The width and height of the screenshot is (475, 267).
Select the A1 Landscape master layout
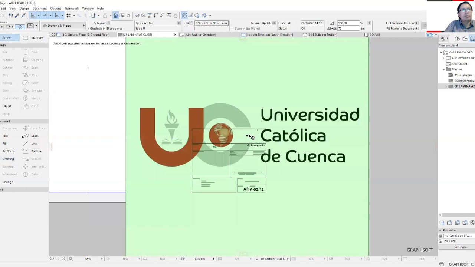(463, 75)
